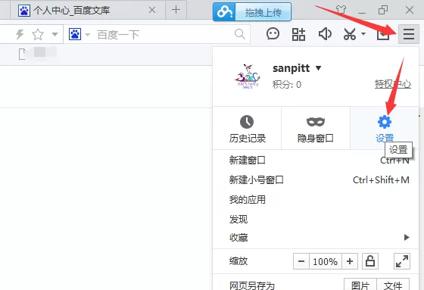
Task: Expand the scissors tool dropdown arrow
Action: click(x=363, y=34)
